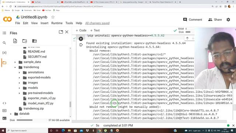
Task: Run the pip uninstall code cell
Action: (81, 39)
